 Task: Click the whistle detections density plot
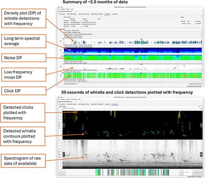click(133, 42)
